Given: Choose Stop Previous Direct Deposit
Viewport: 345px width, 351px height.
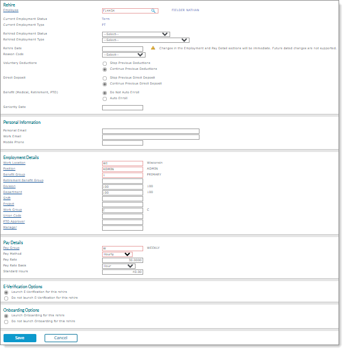Looking at the screenshot, I should pos(104,78).
